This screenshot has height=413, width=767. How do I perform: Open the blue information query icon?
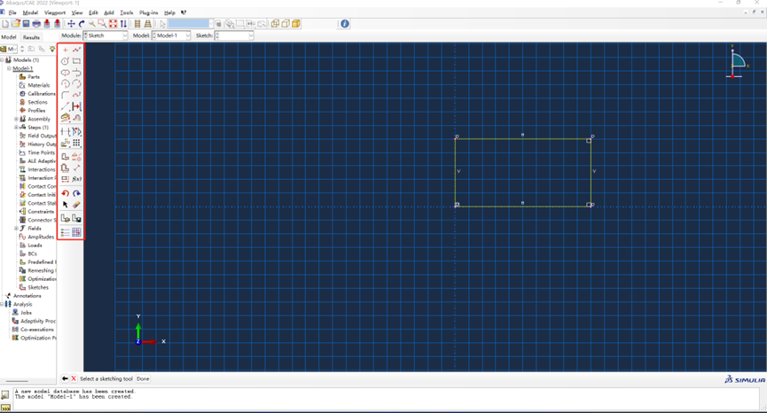click(x=345, y=23)
